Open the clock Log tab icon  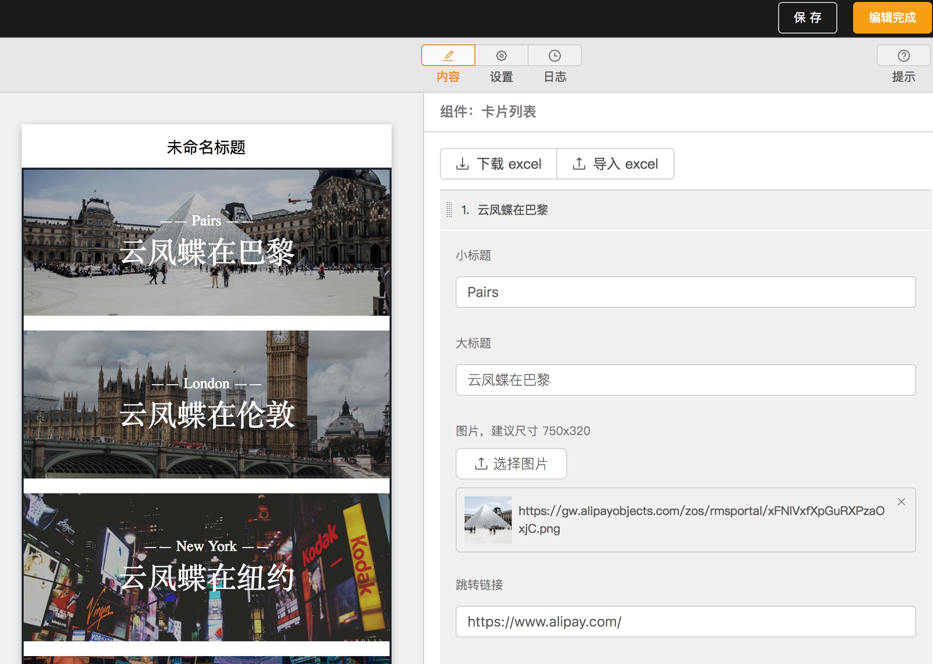coord(555,55)
